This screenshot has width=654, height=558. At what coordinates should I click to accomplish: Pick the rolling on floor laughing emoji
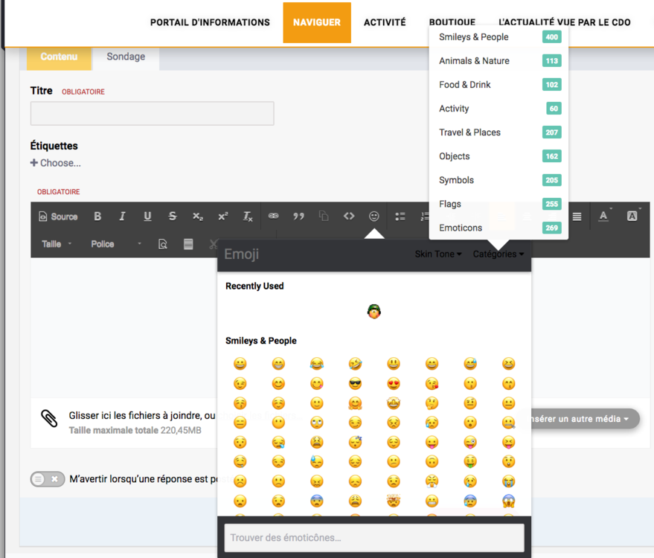click(355, 364)
